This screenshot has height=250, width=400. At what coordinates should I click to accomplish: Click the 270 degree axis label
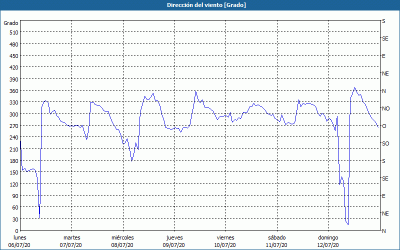(13, 126)
